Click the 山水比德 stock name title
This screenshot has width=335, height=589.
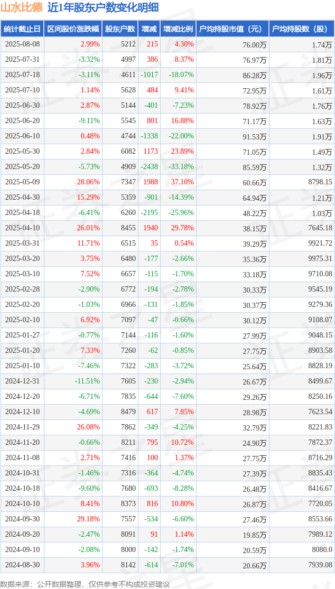tap(22, 7)
